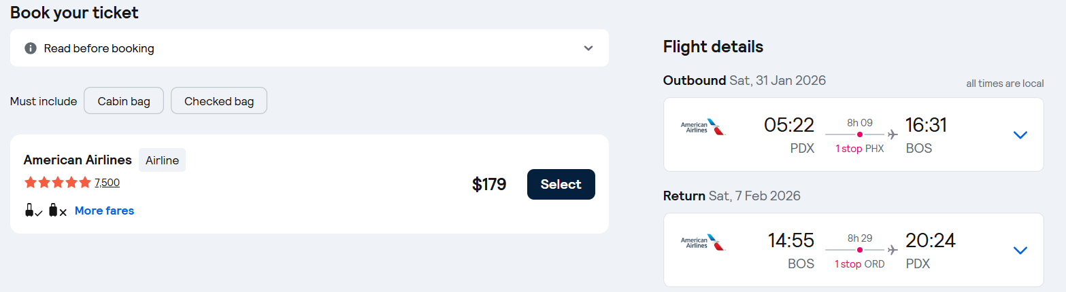Toggle the Checked bag filter
1066x292 pixels.
point(219,101)
